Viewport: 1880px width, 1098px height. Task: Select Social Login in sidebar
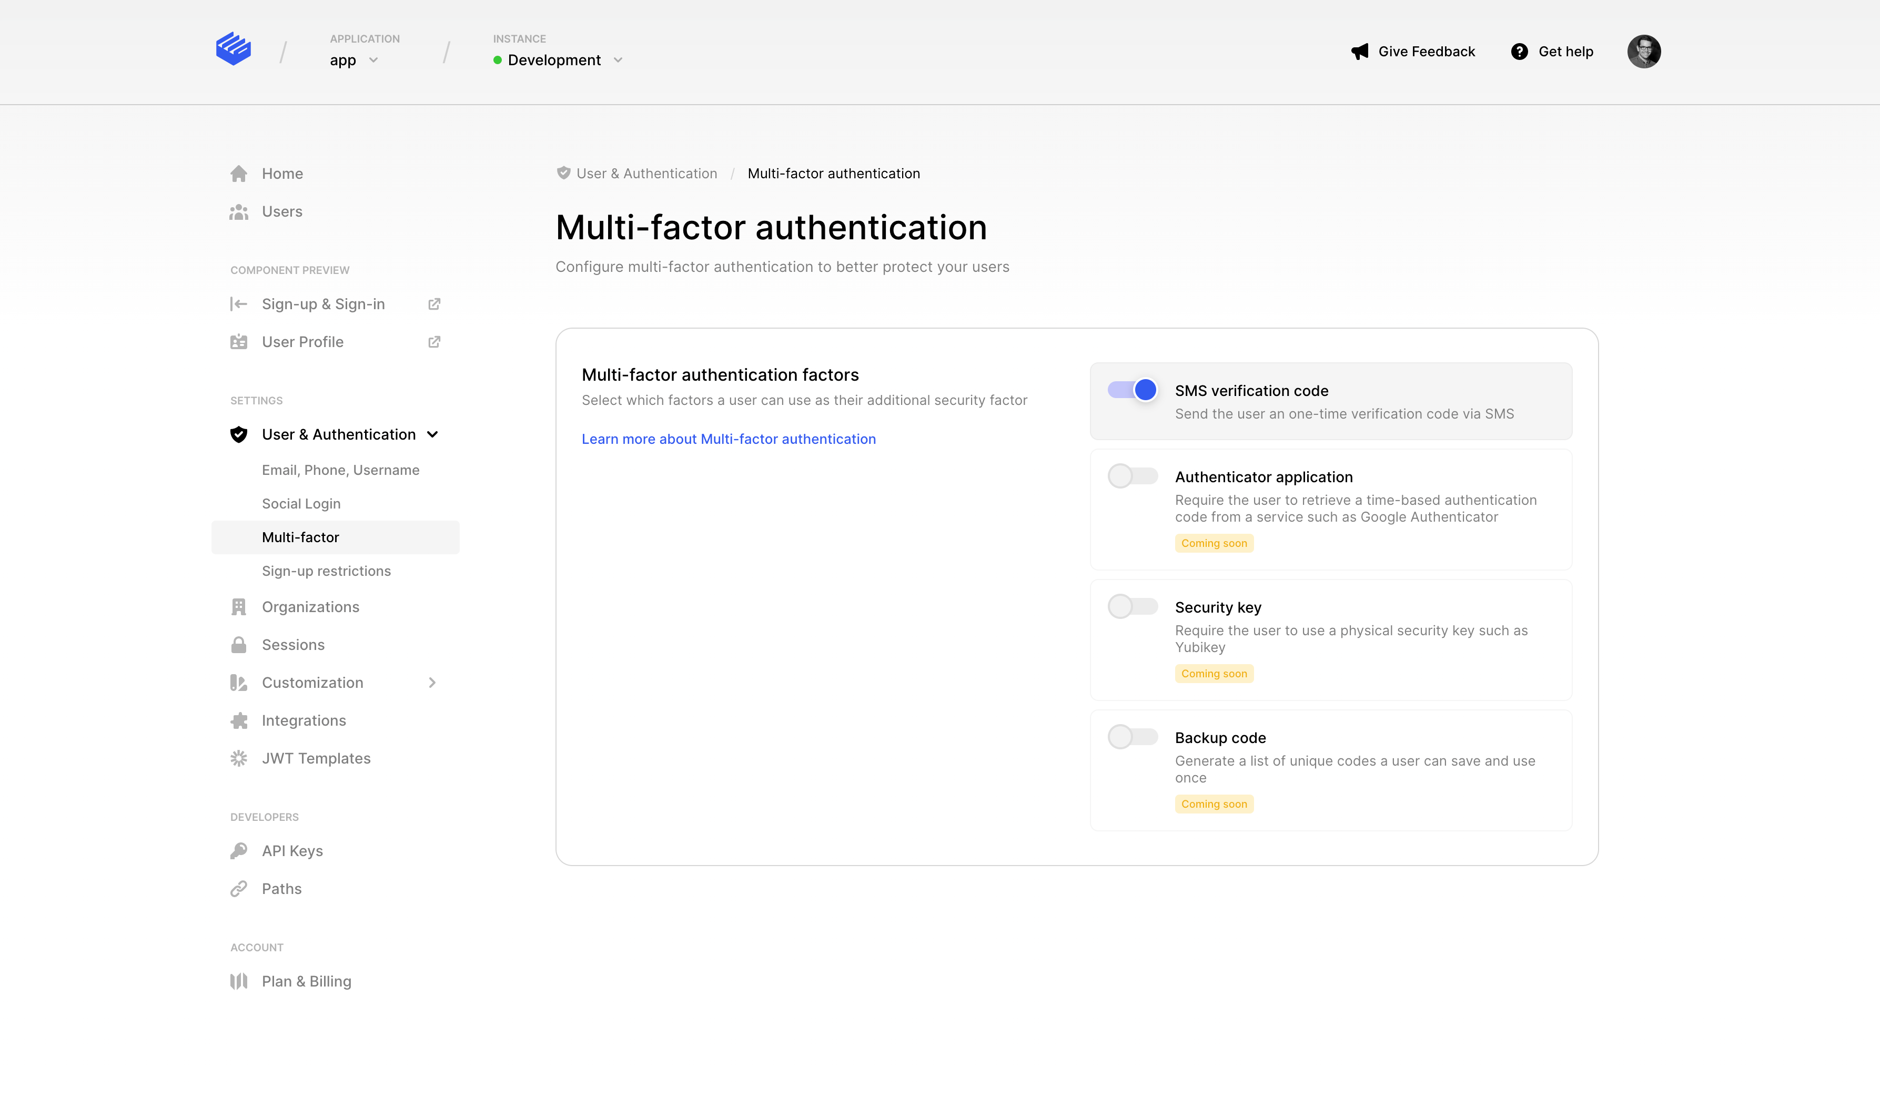[301, 503]
